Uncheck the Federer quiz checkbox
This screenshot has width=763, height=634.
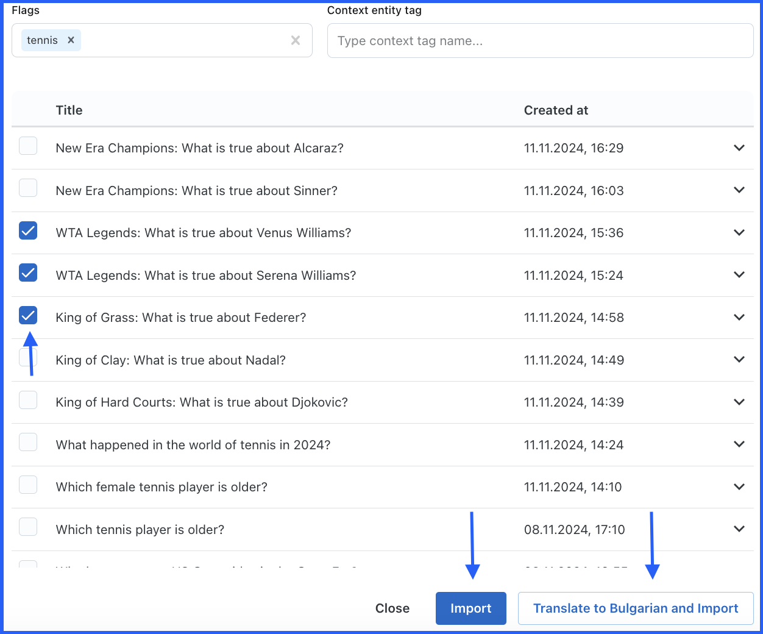[x=28, y=315]
